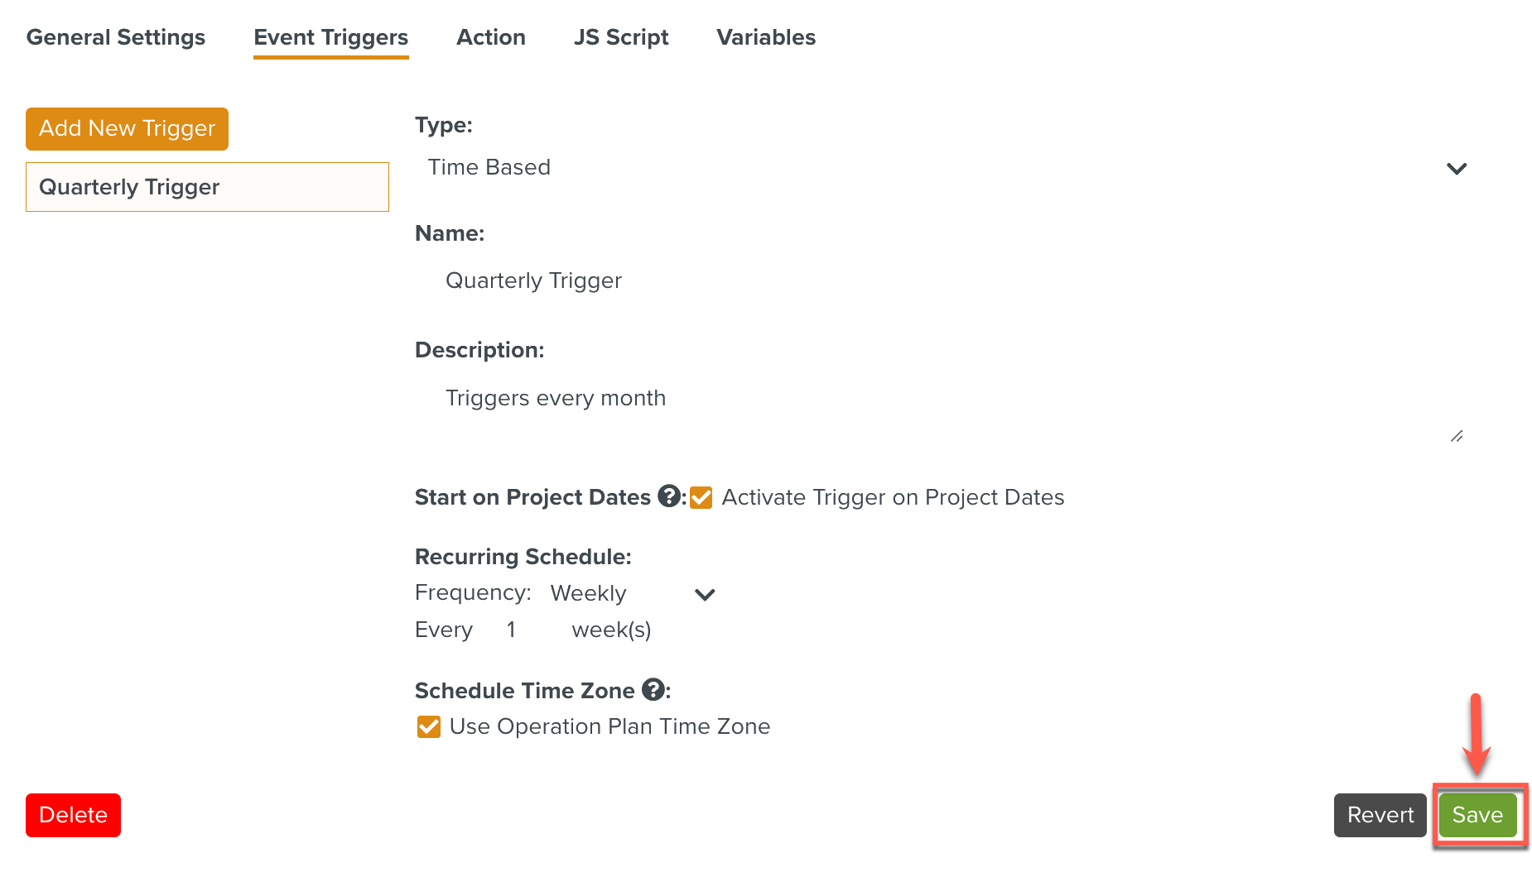Toggle Use Operation Plan Time Zone checkbox
The image size is (1532, 872).
(x=429, y=726)
